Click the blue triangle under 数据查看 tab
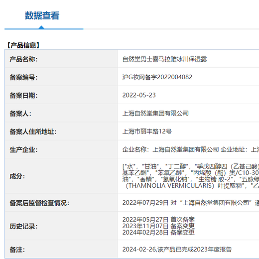Viewport: 259px width, 259px height. click(41, 27)
